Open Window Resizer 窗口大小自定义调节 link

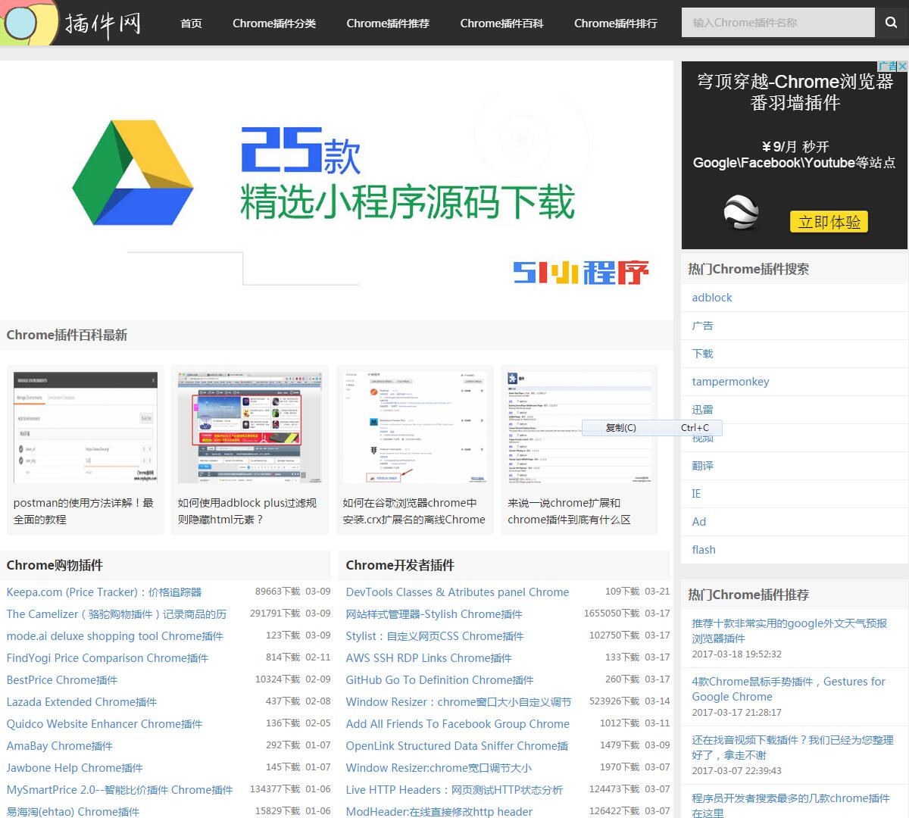point(458,702)
